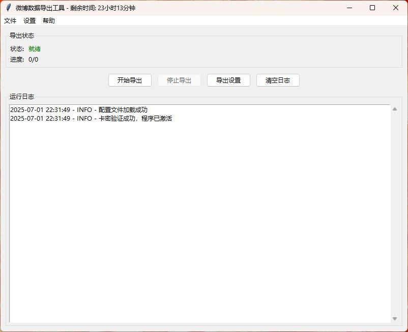
Task: Open the 帮助 menu
Action: [x=49, y=21]
